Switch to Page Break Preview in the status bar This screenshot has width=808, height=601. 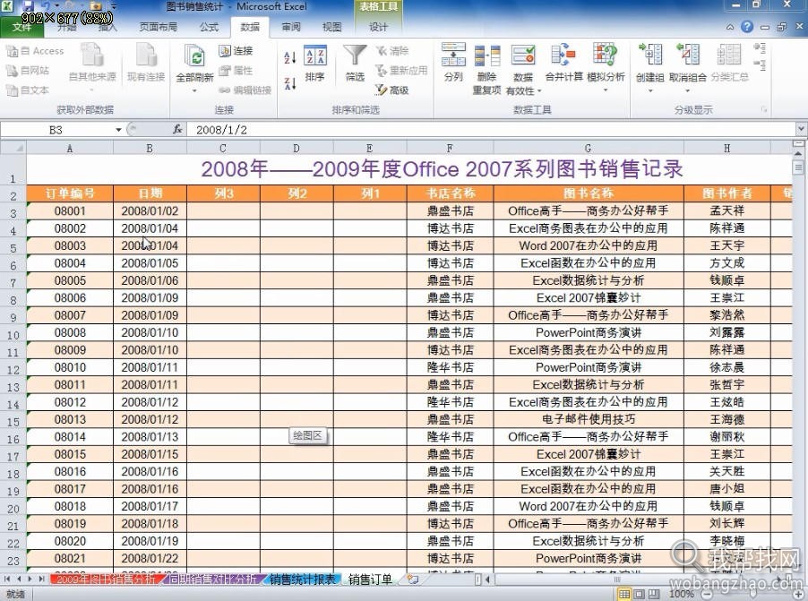[x=654, y=595]
